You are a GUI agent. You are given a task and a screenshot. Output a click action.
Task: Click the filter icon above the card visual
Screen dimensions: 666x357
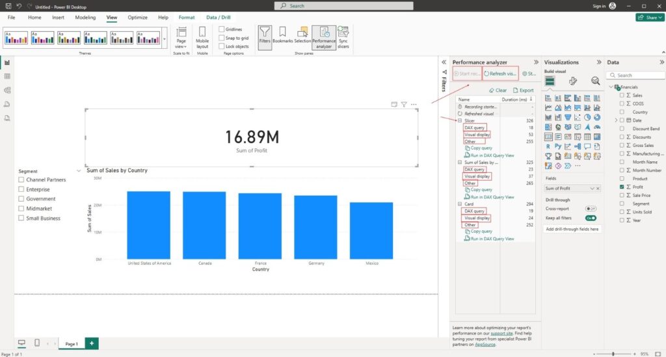click(404, 104)
